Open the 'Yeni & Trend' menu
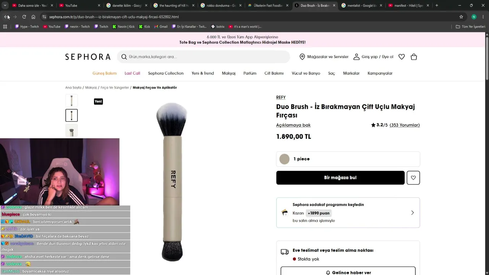Viewport: 489px width, 275px height. tap(203, 73)
